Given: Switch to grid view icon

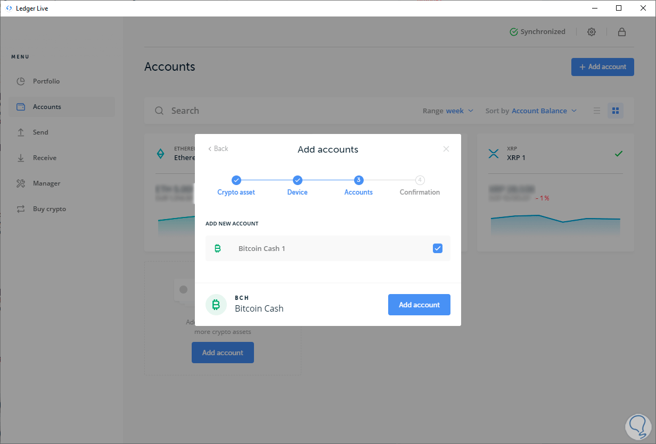Looking at the screenshot, I should coord(616,111).
